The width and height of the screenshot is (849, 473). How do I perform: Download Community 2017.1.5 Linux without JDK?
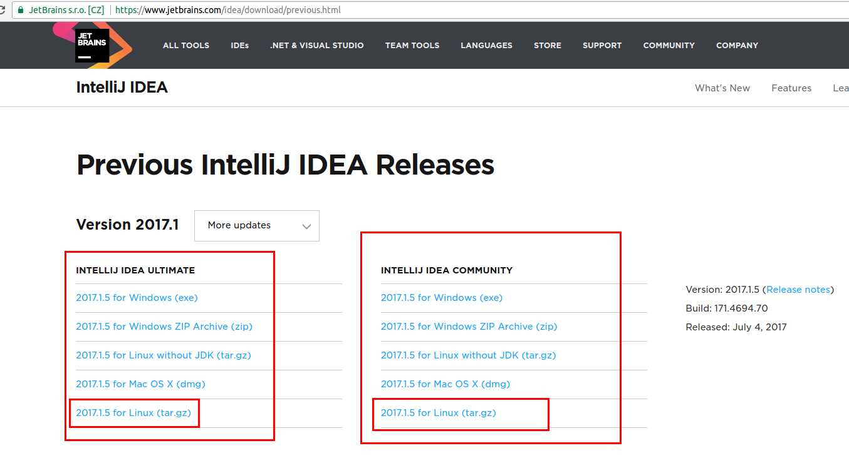point(469,355)
